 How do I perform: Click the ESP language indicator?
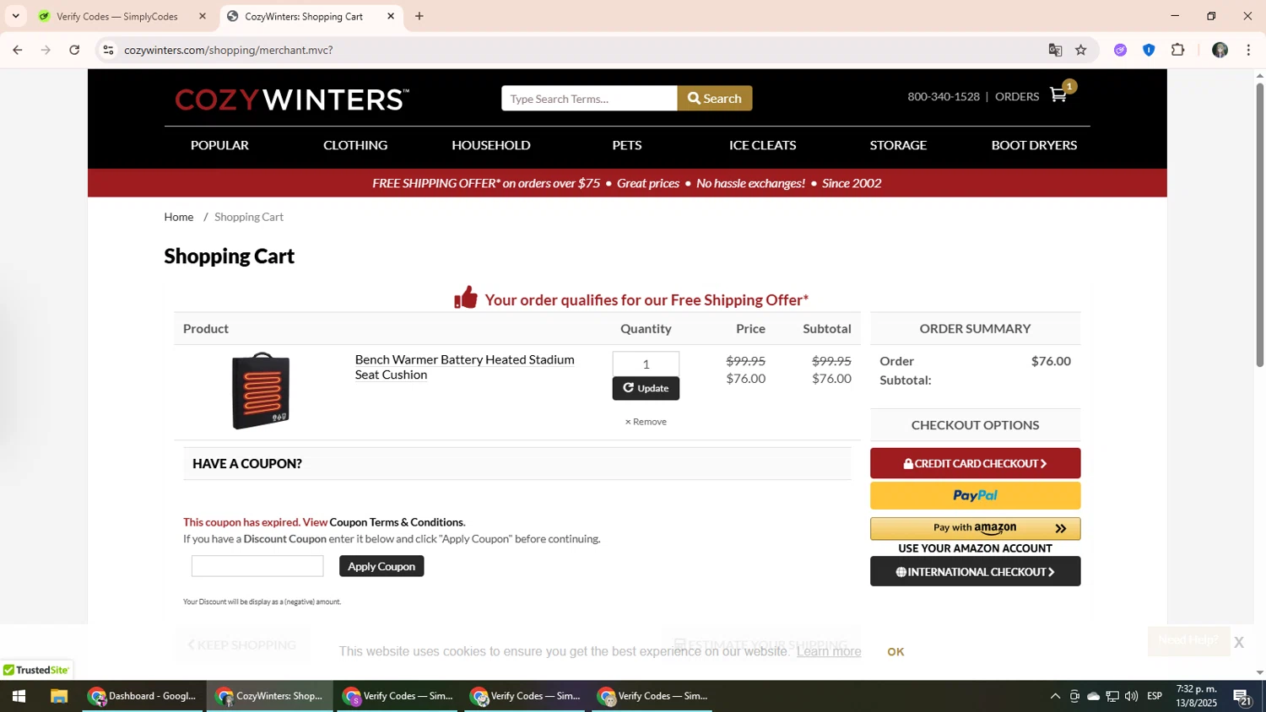click(1155, 696)
